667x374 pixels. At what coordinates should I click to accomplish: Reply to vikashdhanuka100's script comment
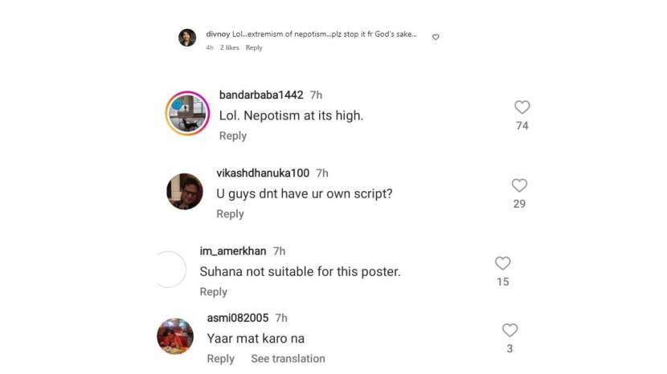[230, 213]
